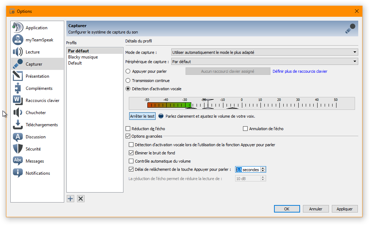Viewport: 370px width, 225px height.
Task: Expand the Mode de capture dropdown
Action: pos(264,52)
